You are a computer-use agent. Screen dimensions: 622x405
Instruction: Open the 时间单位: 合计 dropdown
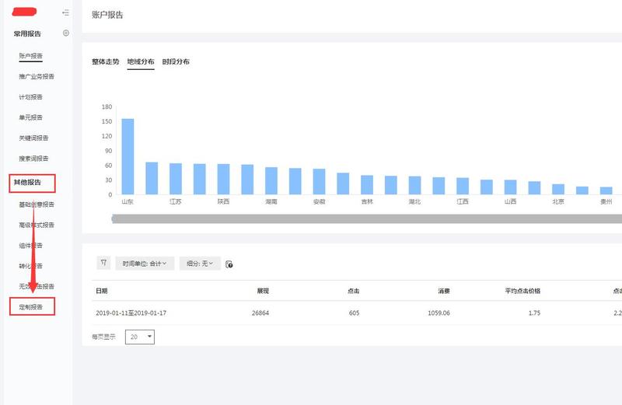145,264
